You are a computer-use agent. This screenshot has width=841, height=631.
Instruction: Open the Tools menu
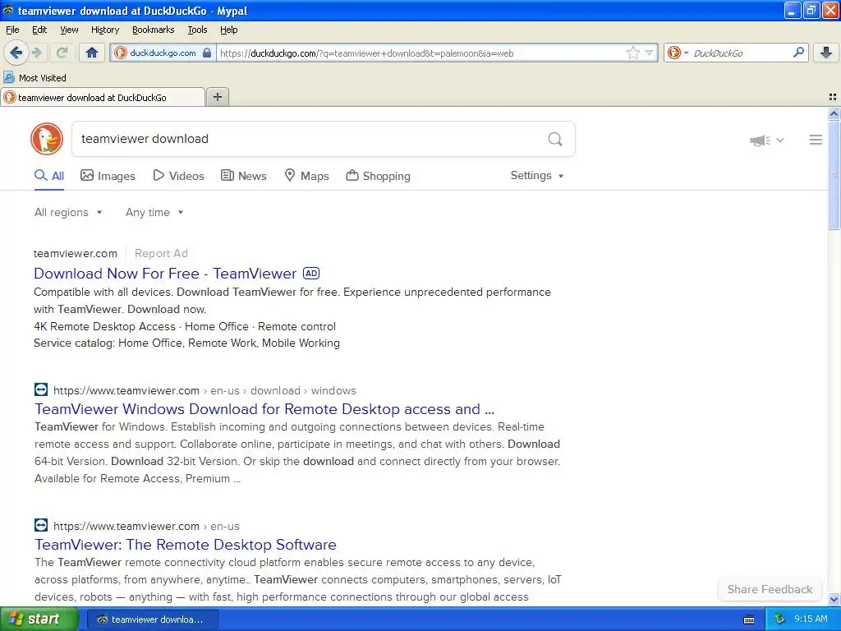pos(197,30)
